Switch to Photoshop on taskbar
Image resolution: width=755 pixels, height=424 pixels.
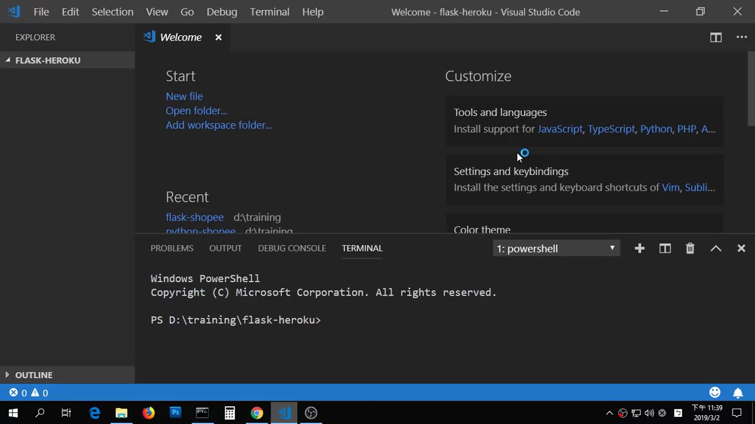pos(175,413)
